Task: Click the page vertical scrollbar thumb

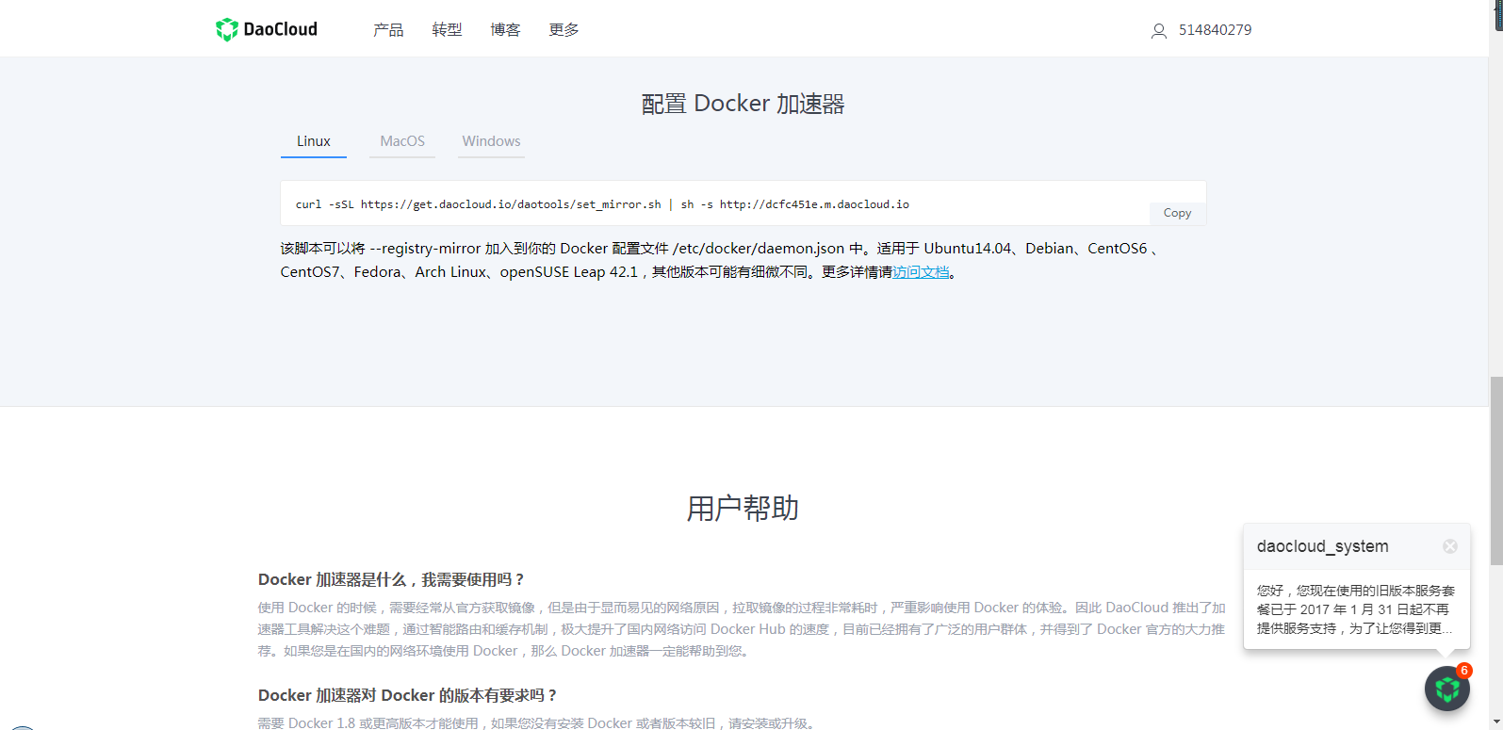Action: click(x=1496, y=471)
